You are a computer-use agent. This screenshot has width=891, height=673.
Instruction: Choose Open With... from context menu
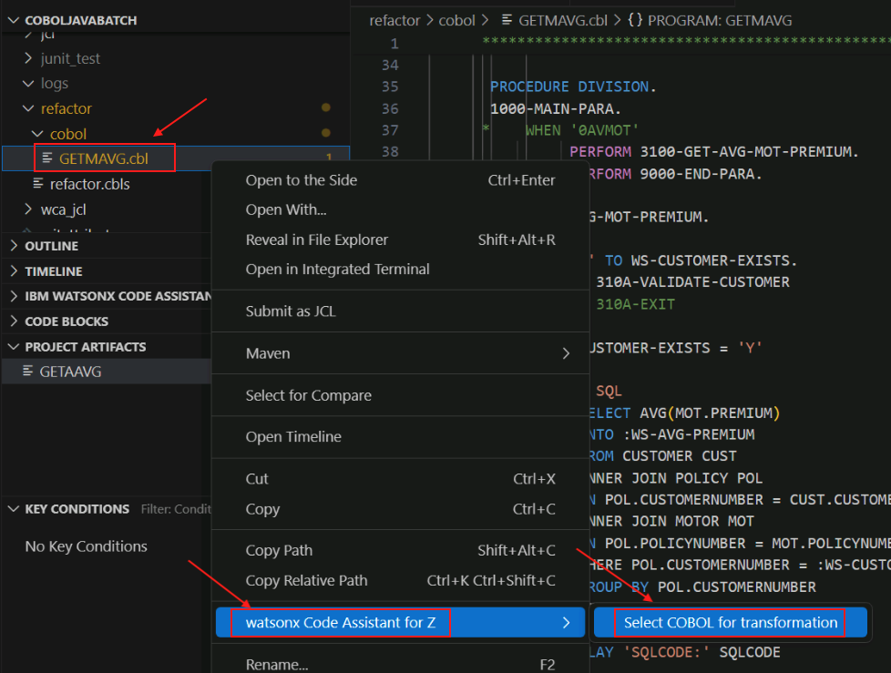[400, 209]
